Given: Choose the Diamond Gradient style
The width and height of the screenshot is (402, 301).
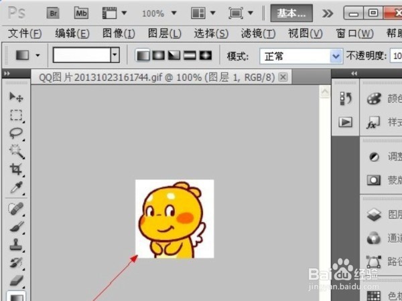Looking at the screenshot, I should coord(206,56).
